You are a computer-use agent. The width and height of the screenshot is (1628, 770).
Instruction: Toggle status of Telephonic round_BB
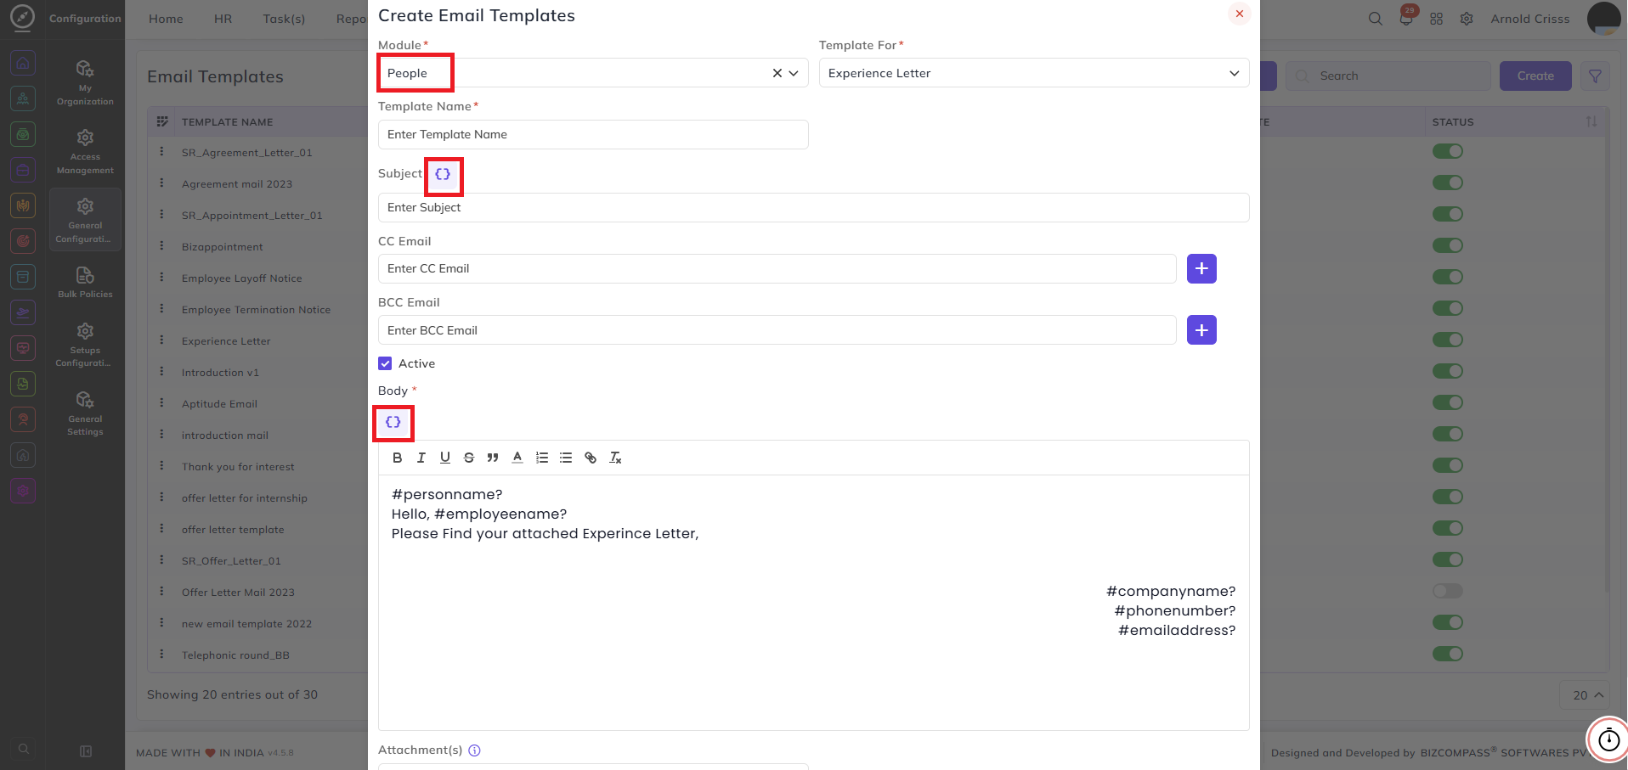pyautogui.click(x=1447, y=654)
